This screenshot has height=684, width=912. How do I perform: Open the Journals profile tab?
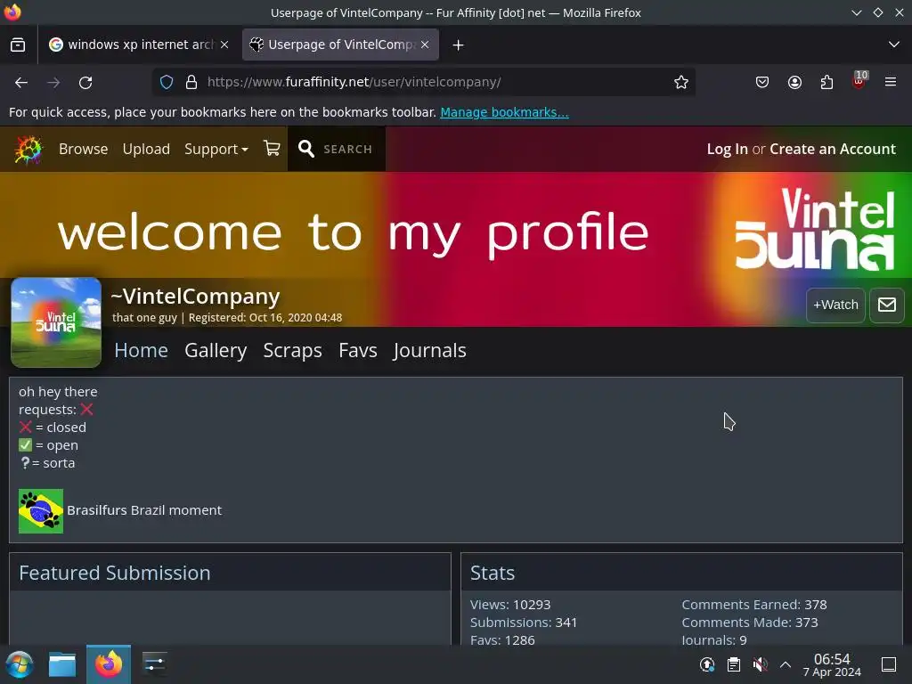tap(429, 350)
